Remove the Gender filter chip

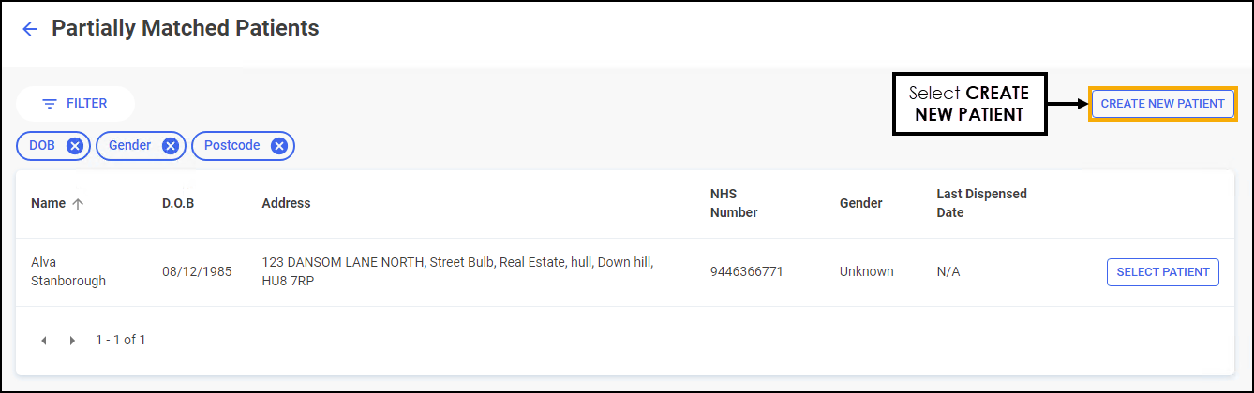pyautogui.click(x=170, y=146)
